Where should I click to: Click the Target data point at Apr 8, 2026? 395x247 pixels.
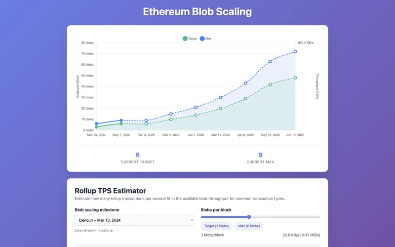tap(245, 98)
